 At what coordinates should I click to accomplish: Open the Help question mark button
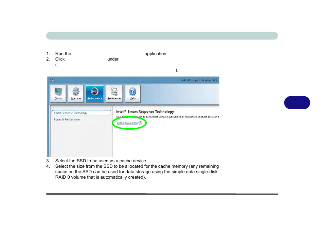pos(132,94)
